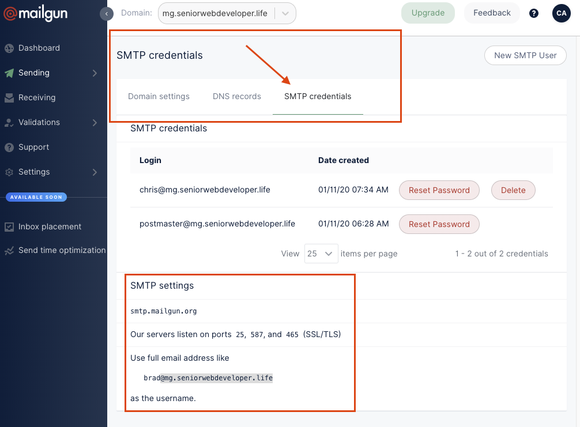Screen dimensions: 580x427
Task: Click the Settings gear icon
Action: pyautogui.click(x=9, y=172)
